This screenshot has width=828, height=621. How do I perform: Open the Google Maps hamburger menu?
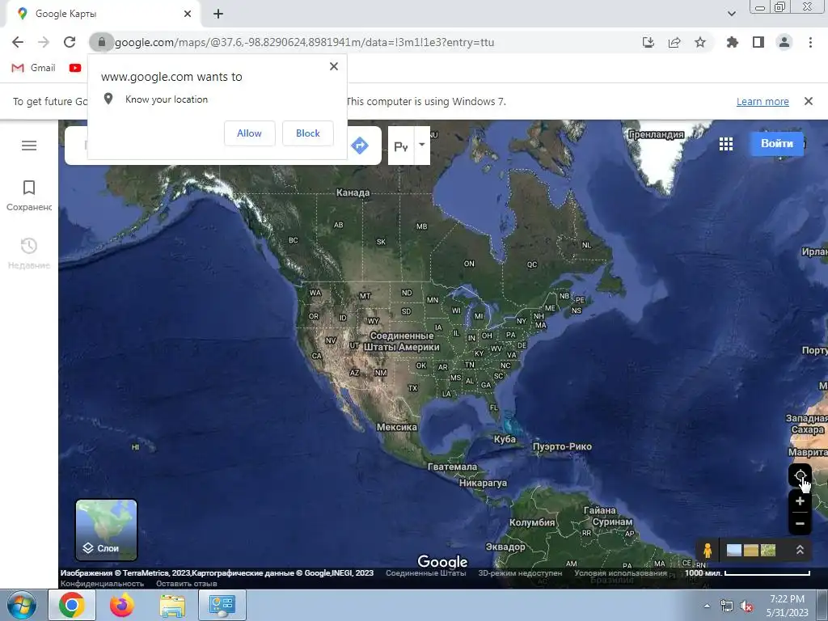tap(29, 146)
